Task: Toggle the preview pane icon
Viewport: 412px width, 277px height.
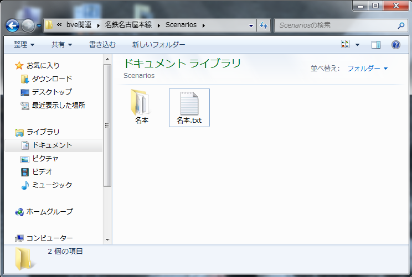Action: (x=376, y=45)
